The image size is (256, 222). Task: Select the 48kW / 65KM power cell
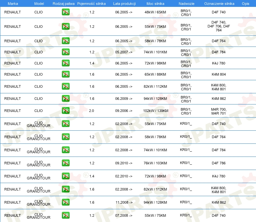click(x=155, y=12)
